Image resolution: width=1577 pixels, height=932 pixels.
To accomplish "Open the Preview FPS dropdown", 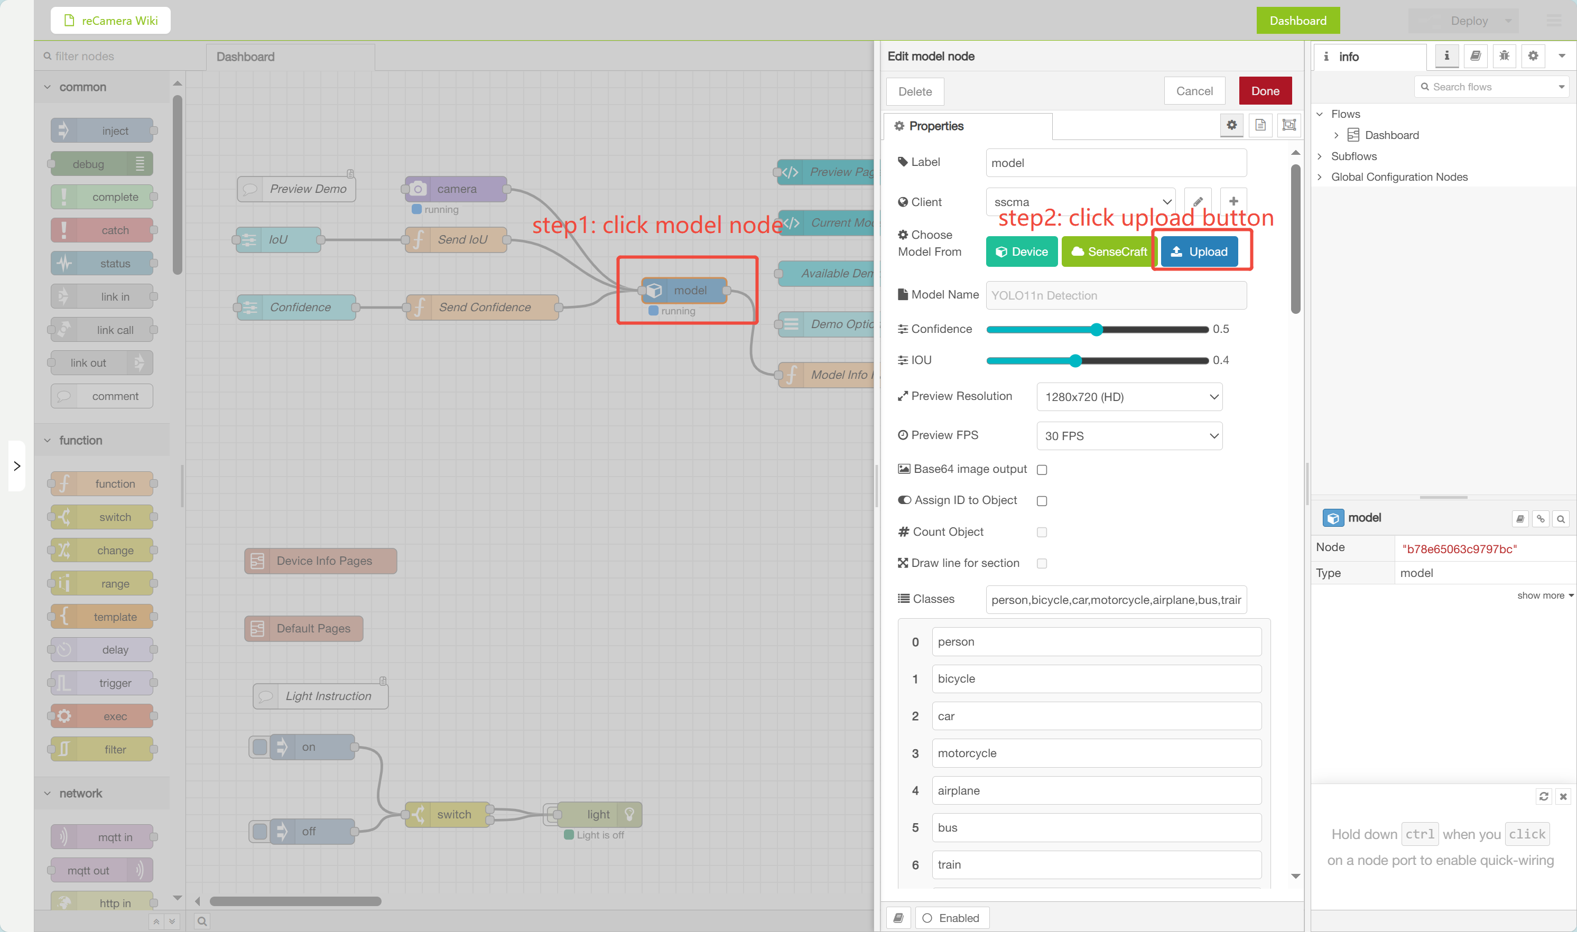I will [x=1129, y=436].
